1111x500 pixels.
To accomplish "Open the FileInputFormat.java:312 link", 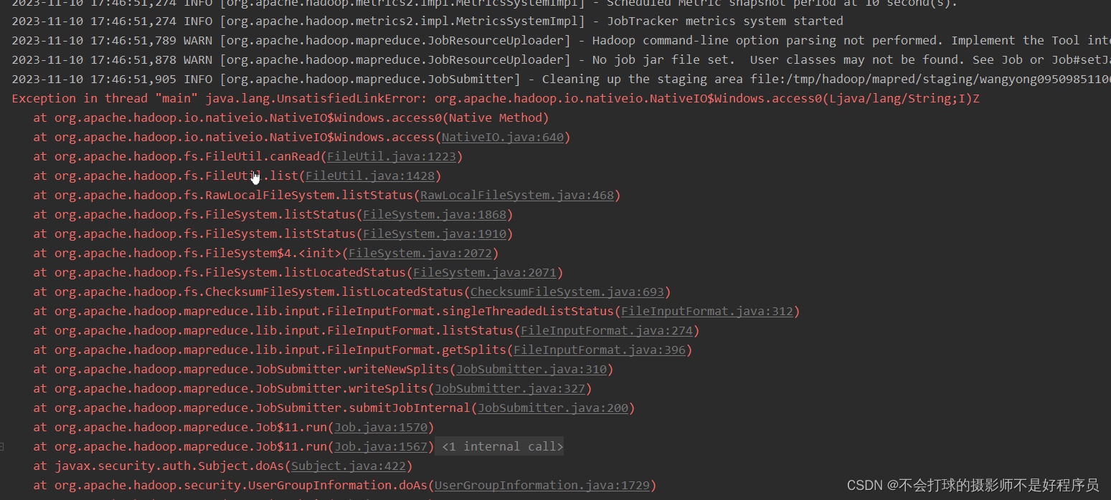I will pyautogui.click(x=707, y=311).
